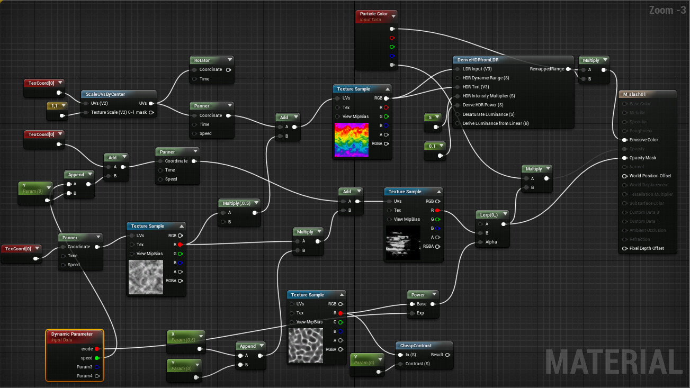690x388 pixels.
Task: Click the RemappedRange output pin on DeriveHDRfromLDR
Action: click(569, 69)
